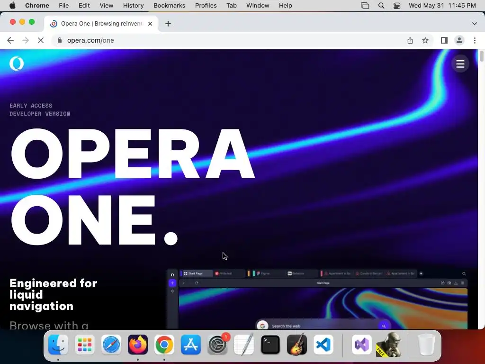The height and width of the screenshot is (364, 485).
Task: Open a new tab with the plus button
Action: click(x=168, y=24)
